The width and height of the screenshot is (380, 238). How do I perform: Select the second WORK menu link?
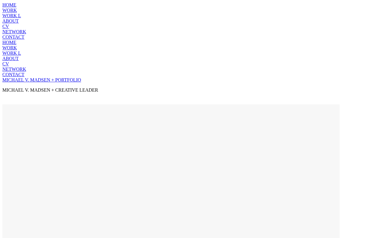coord(9,48)
